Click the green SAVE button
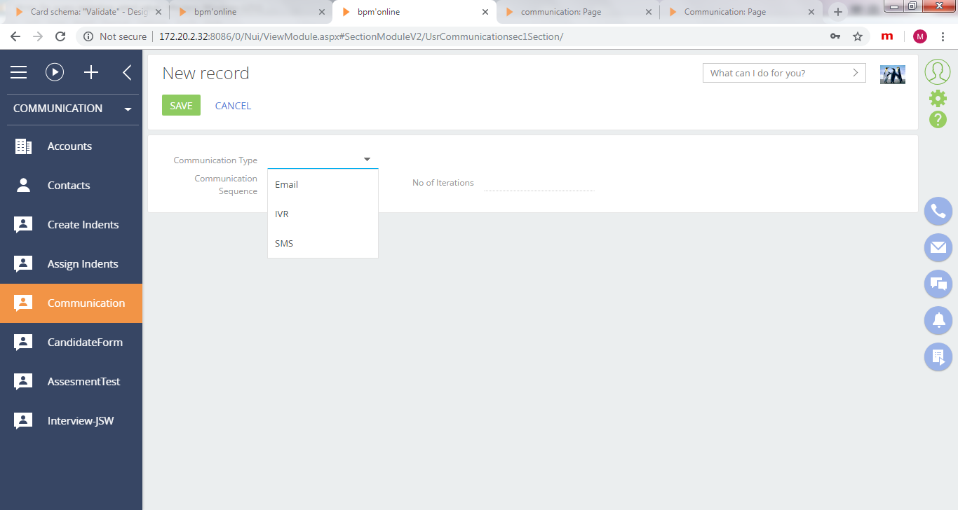 [181, 106]
